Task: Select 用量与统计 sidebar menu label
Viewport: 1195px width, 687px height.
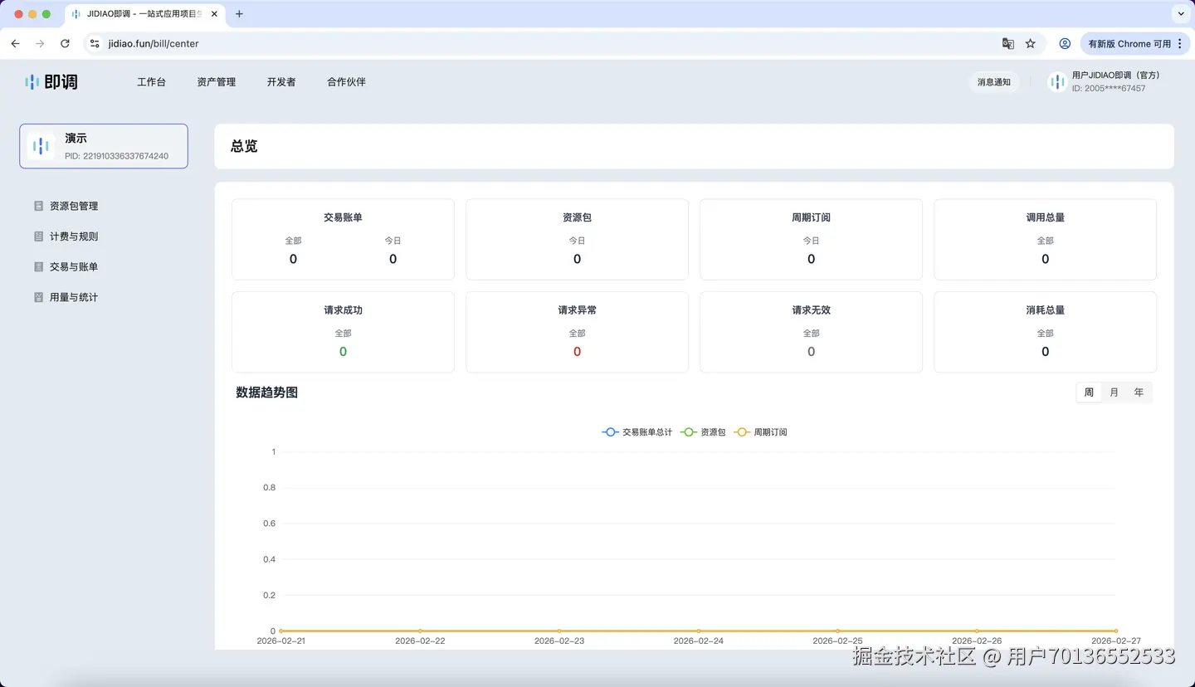Action: tap(74, 297)
